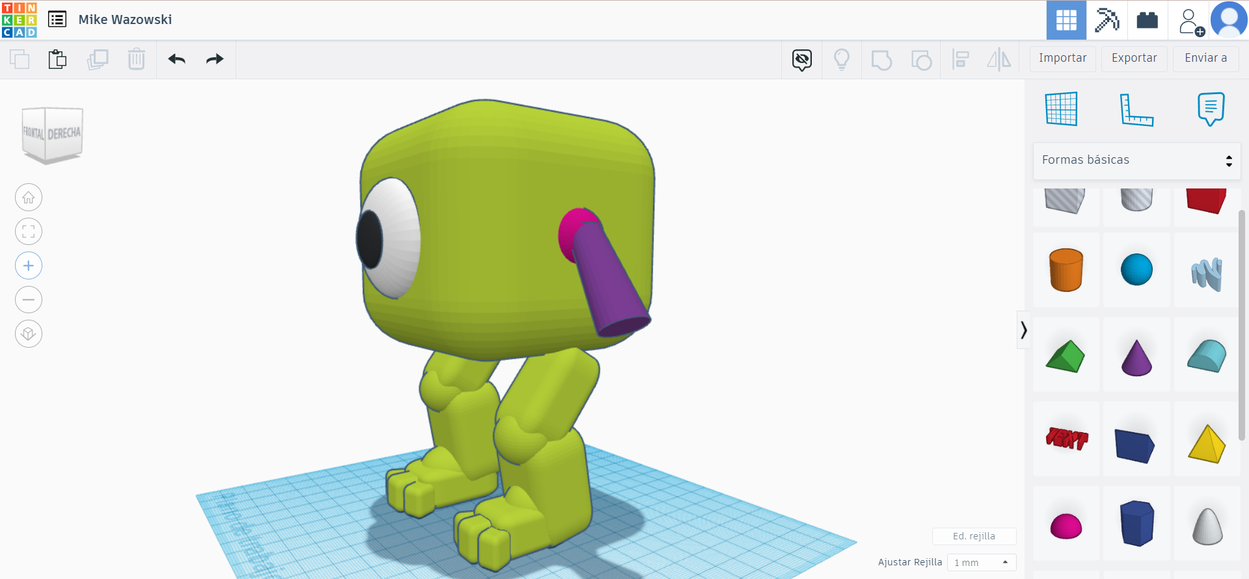Viewport: 1249px width, 579px height.
Task: Pick the green Roof shape
Action: 1066,356
